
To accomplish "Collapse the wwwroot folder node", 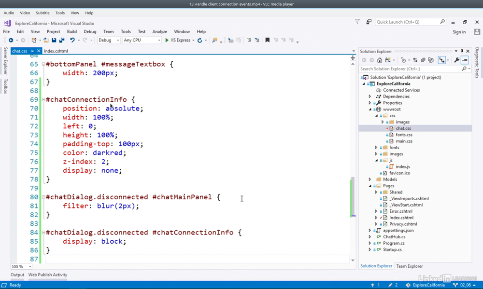I will coord(370,109).
